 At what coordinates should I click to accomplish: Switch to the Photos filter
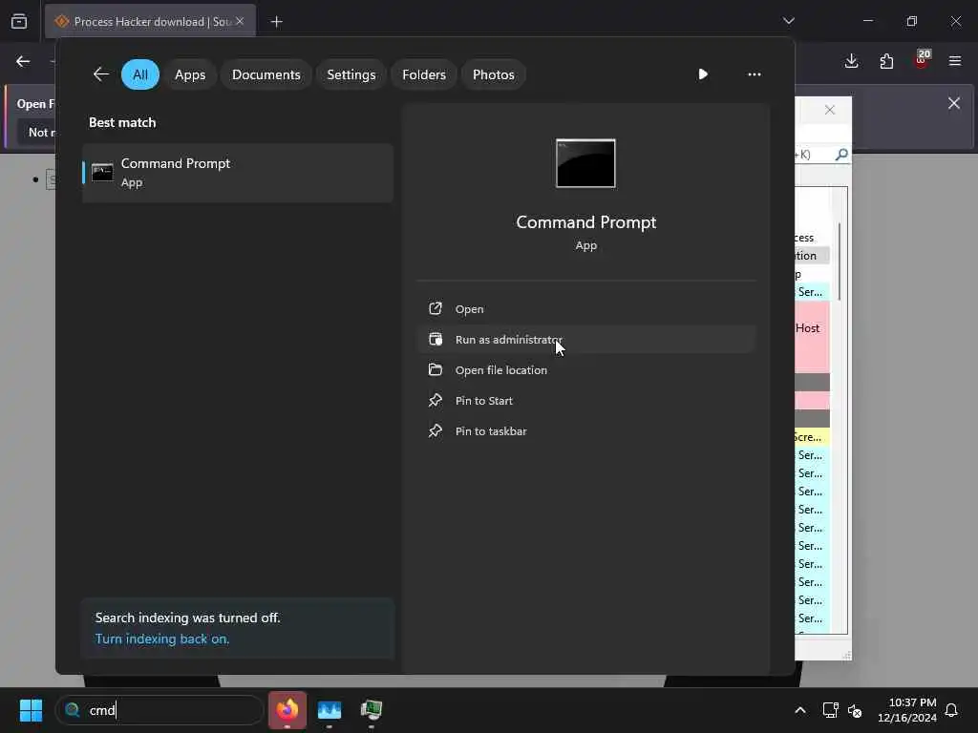[x=494, y=74]
